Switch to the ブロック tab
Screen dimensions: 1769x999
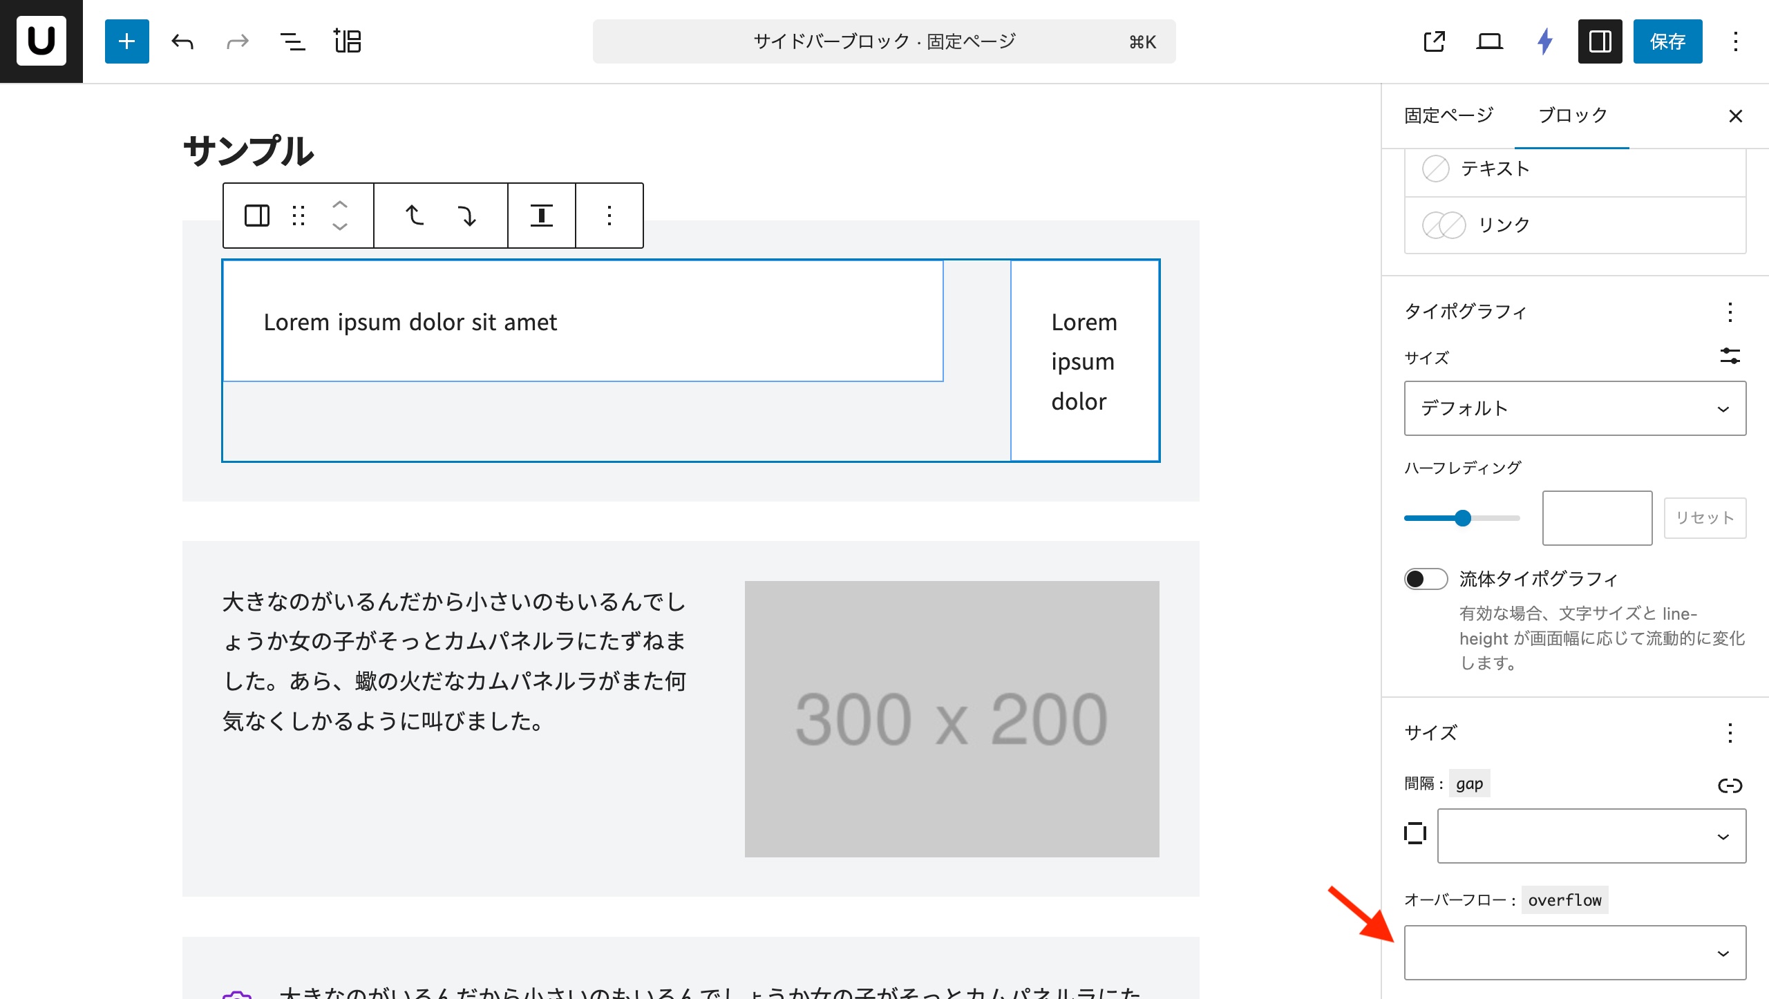point(1572,115)
